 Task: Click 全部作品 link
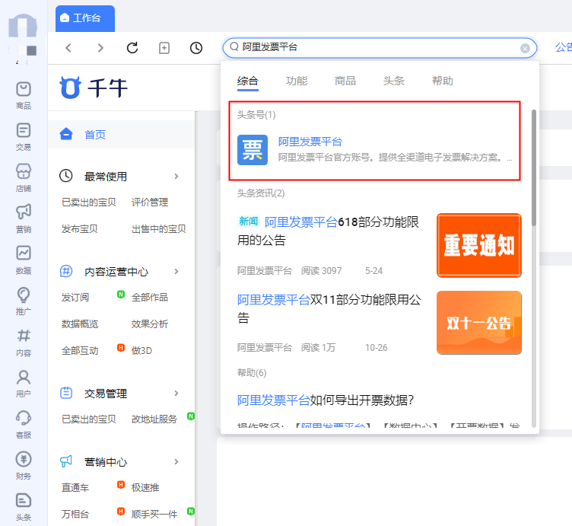pos(150,297)
